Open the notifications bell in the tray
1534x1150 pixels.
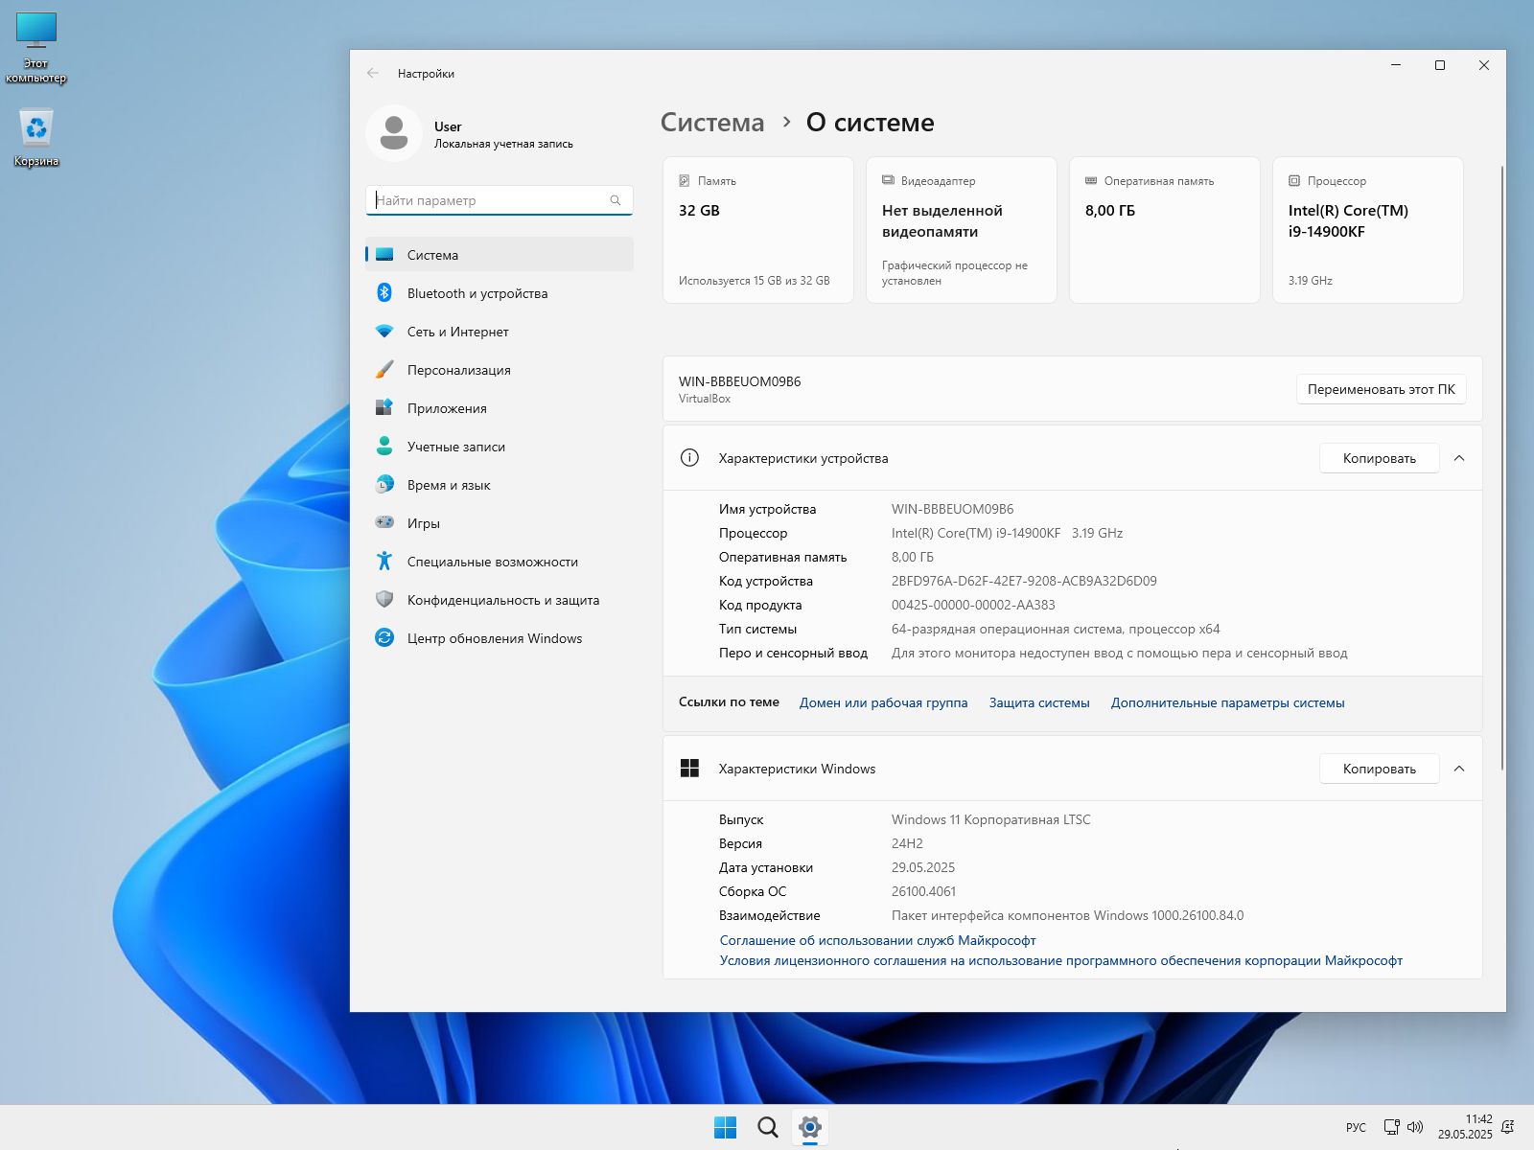[x=1508, y=1127]
